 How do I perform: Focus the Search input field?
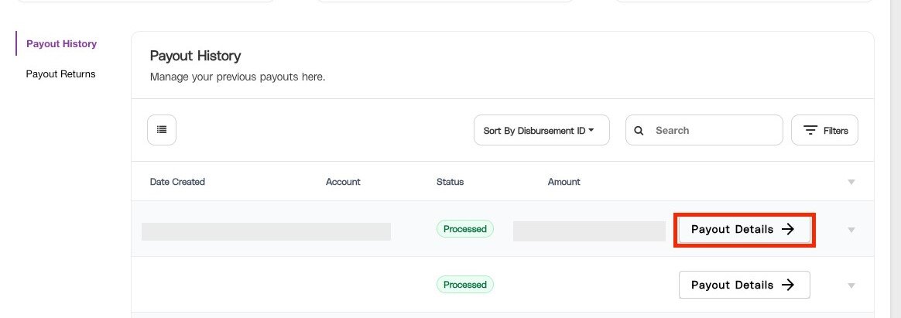(x=704, y=130)
